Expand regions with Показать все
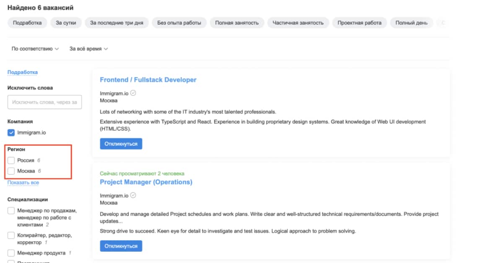Viewport: 503px width, 263px height. (x=23, y=183)
